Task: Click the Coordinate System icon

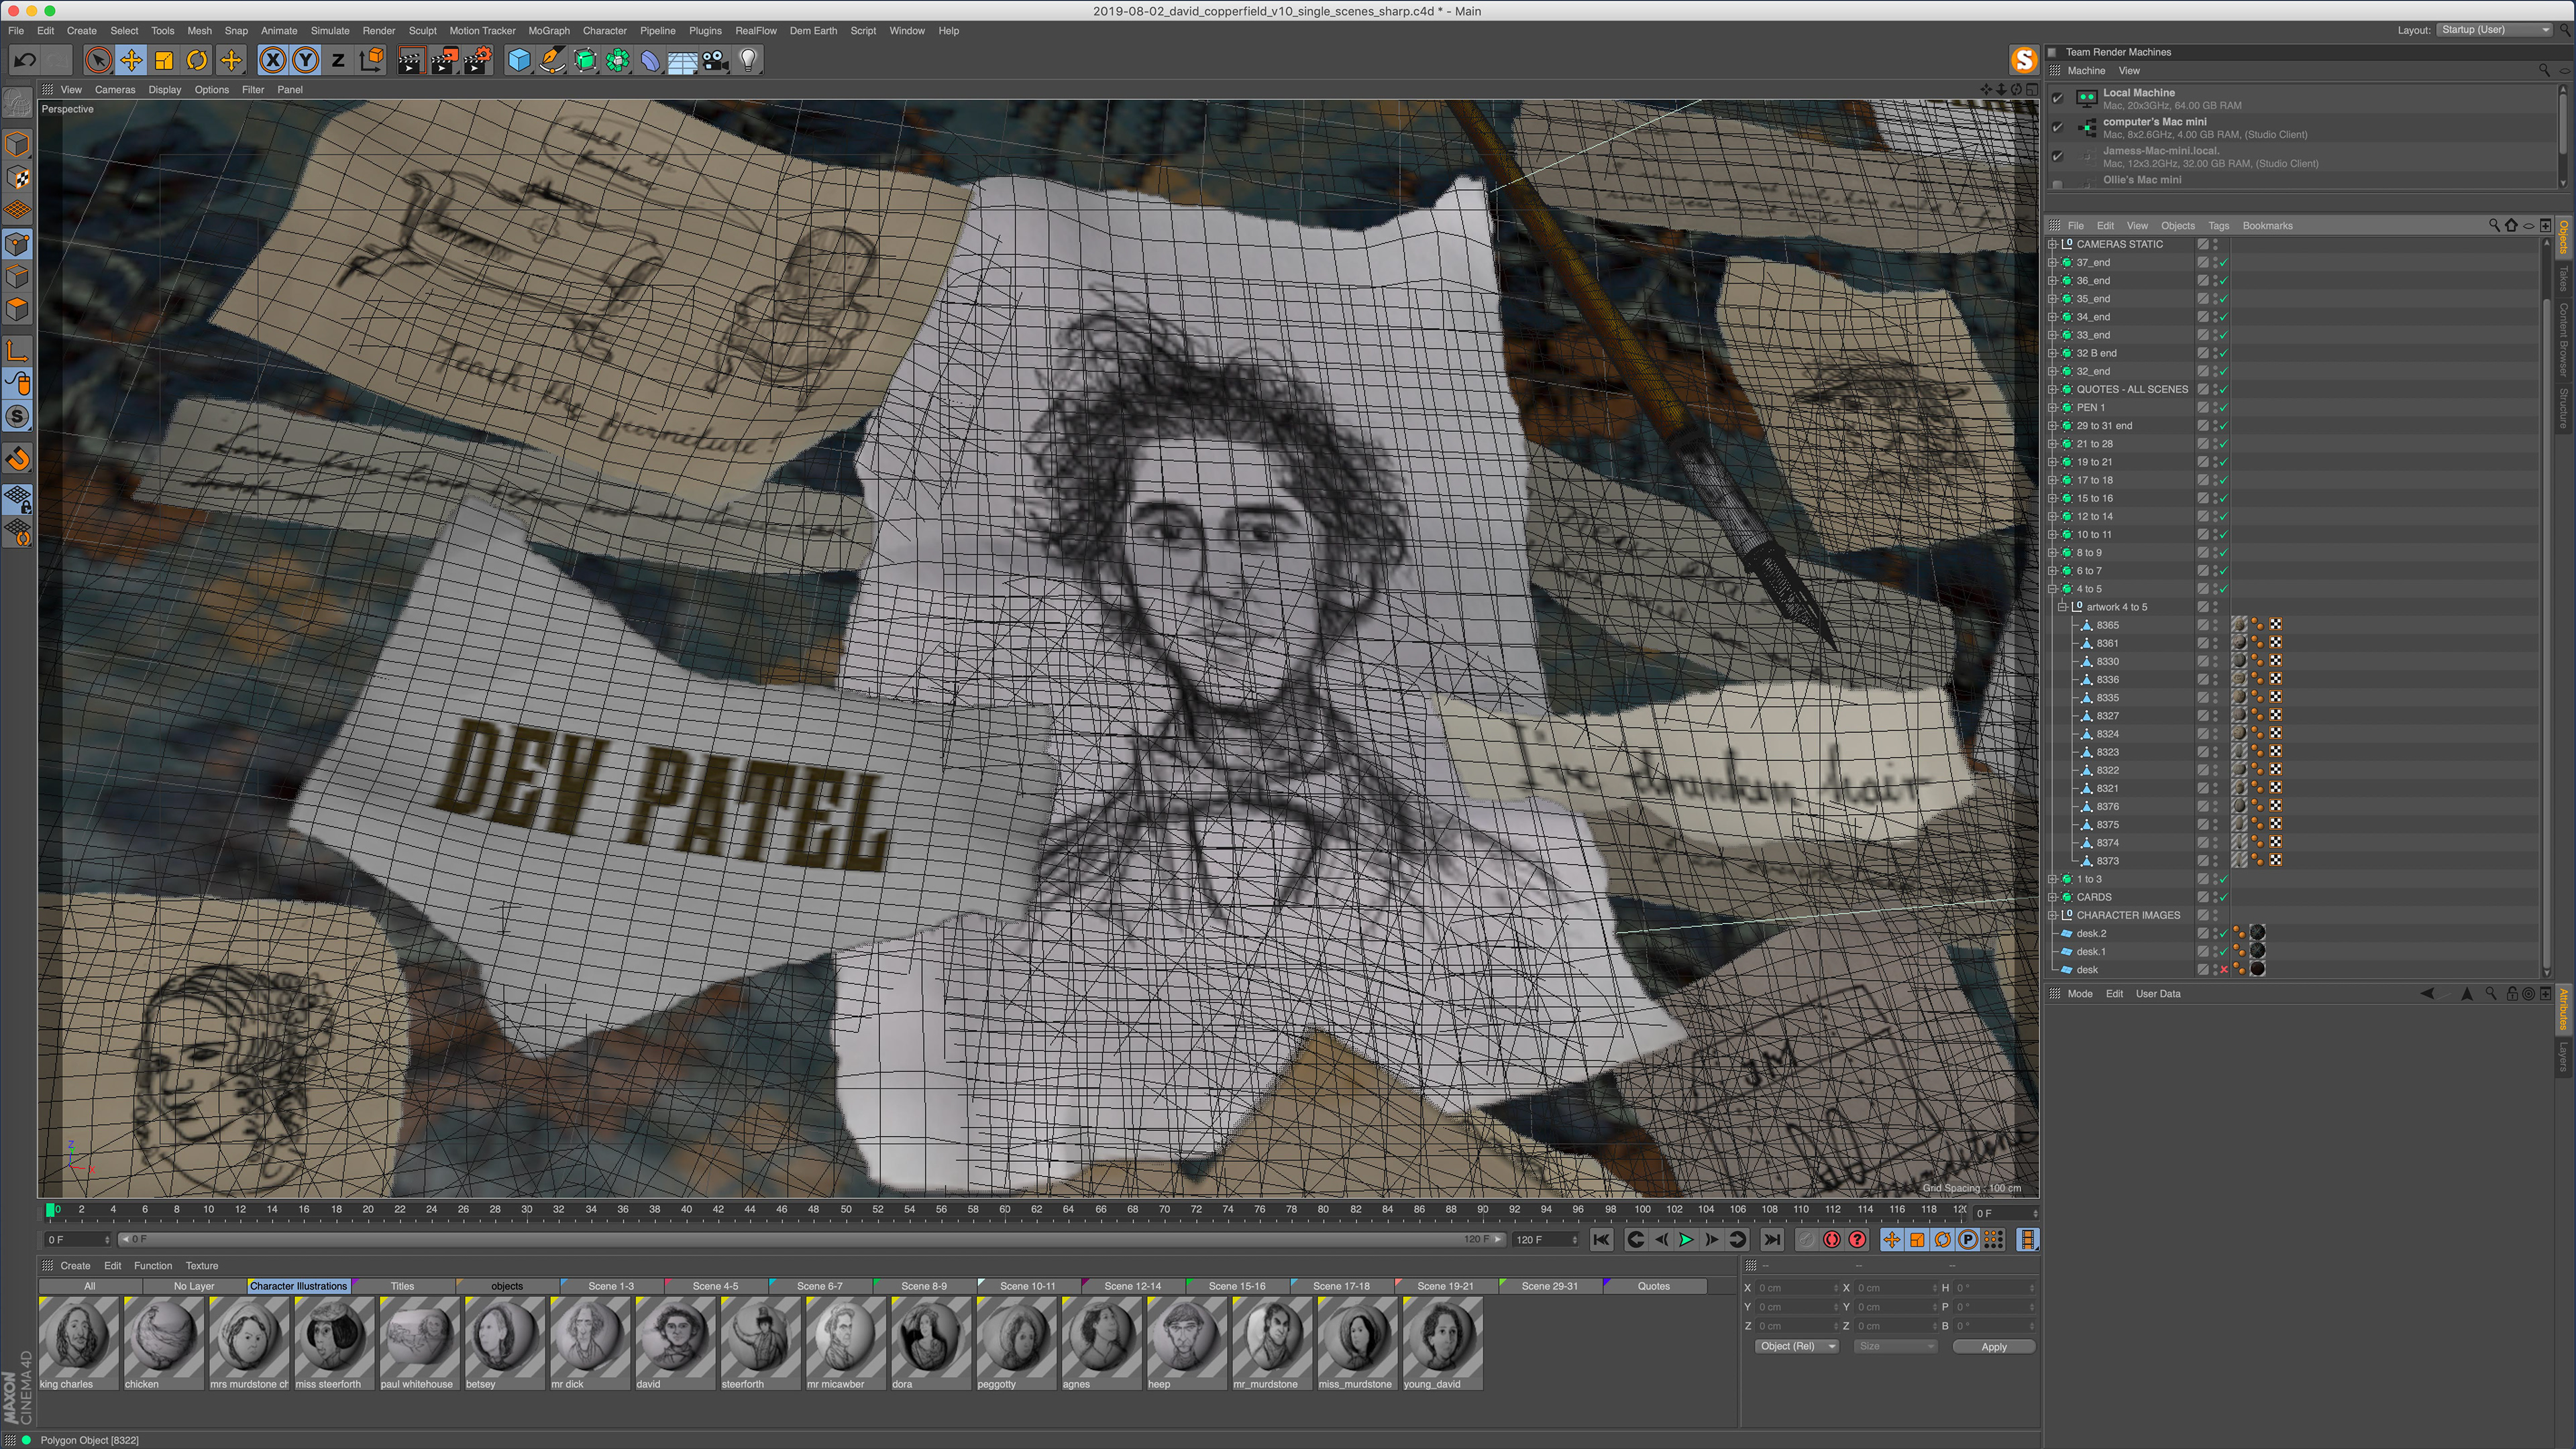Action: pos(371,61)
